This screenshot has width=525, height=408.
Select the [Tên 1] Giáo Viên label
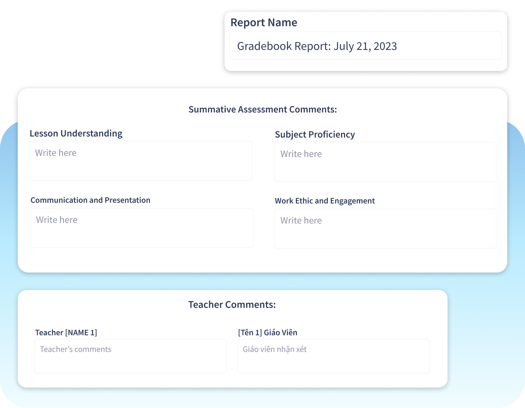pos(267,332)
